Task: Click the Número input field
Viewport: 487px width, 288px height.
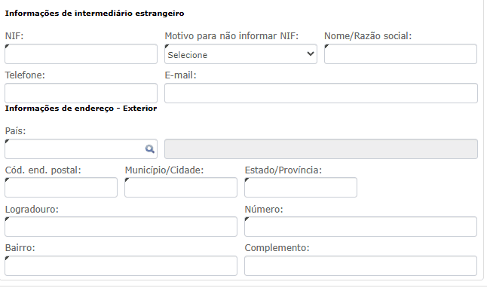Action: tap(360, 226)
